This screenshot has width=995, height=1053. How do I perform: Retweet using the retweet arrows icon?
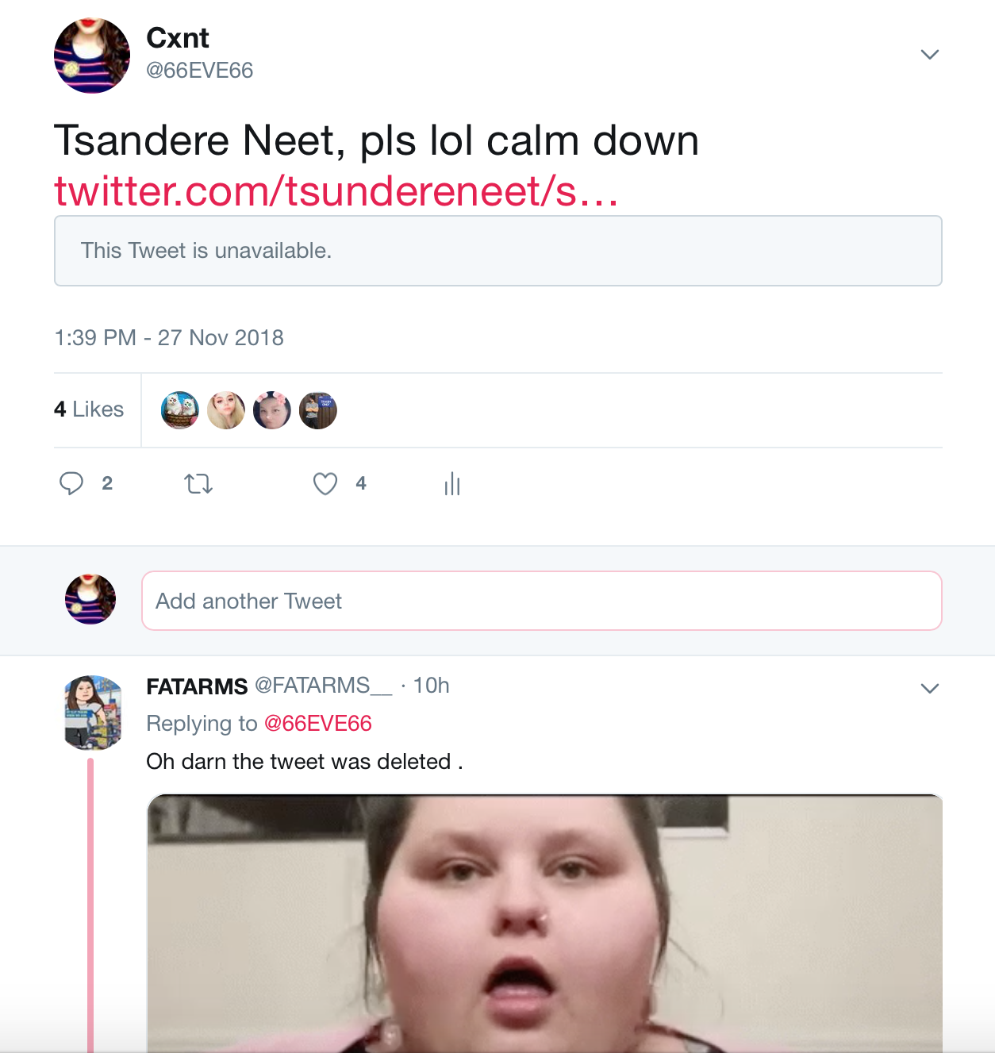198,483
